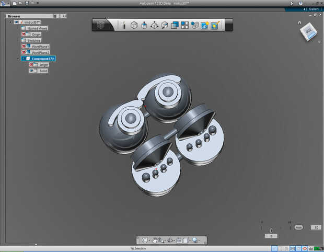Toggle visibility of WorkPlane1

coord(24,47)
